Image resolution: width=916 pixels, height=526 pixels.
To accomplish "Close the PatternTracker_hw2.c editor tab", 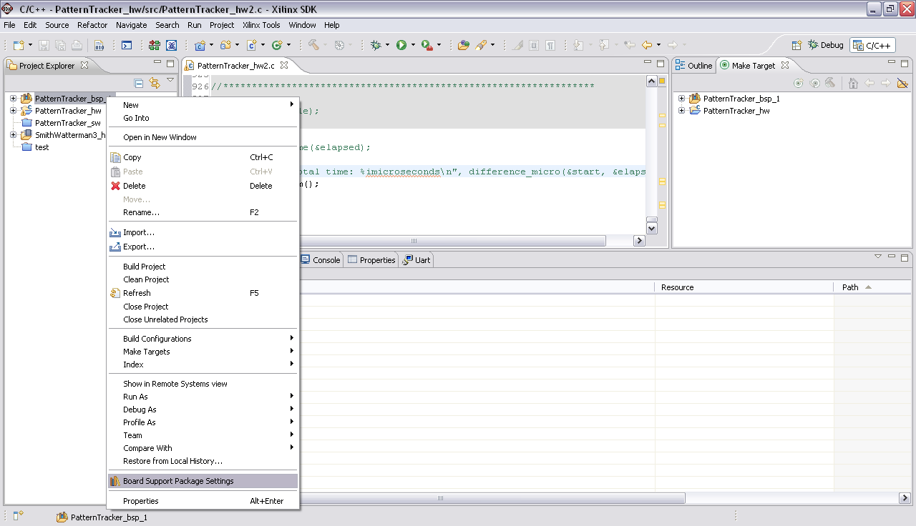I will click(284, 65).
